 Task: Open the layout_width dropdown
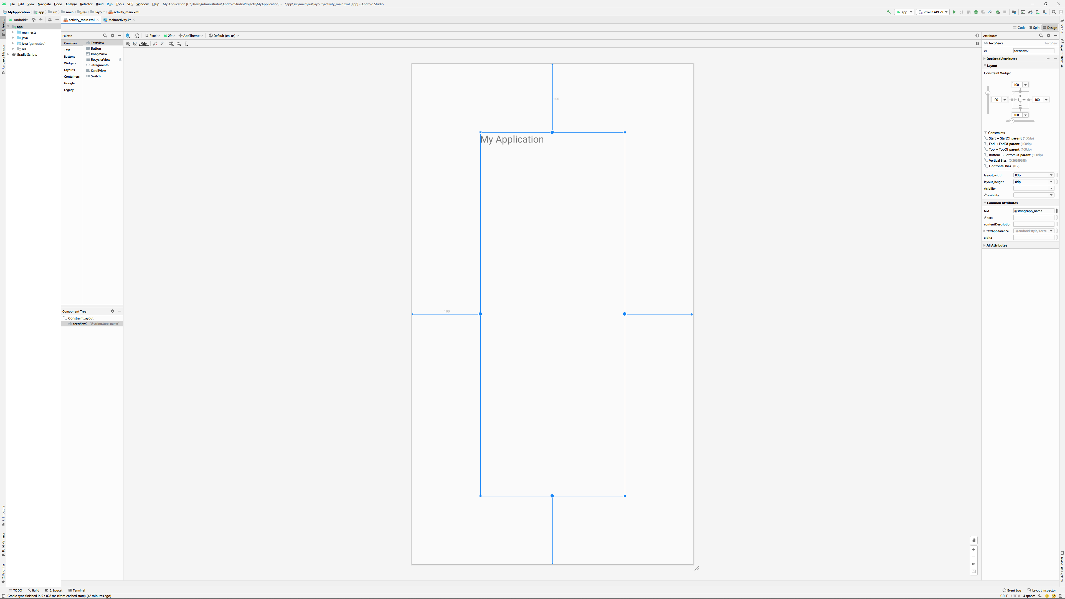[x=1051, y=175]
